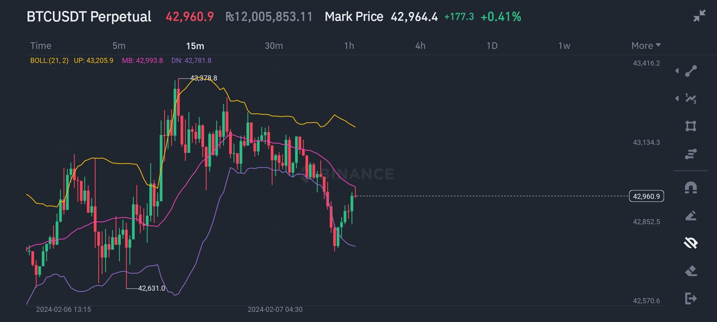
Task: Collapse the trend line tool submenu arrow
Action: [x=678, y=71]
